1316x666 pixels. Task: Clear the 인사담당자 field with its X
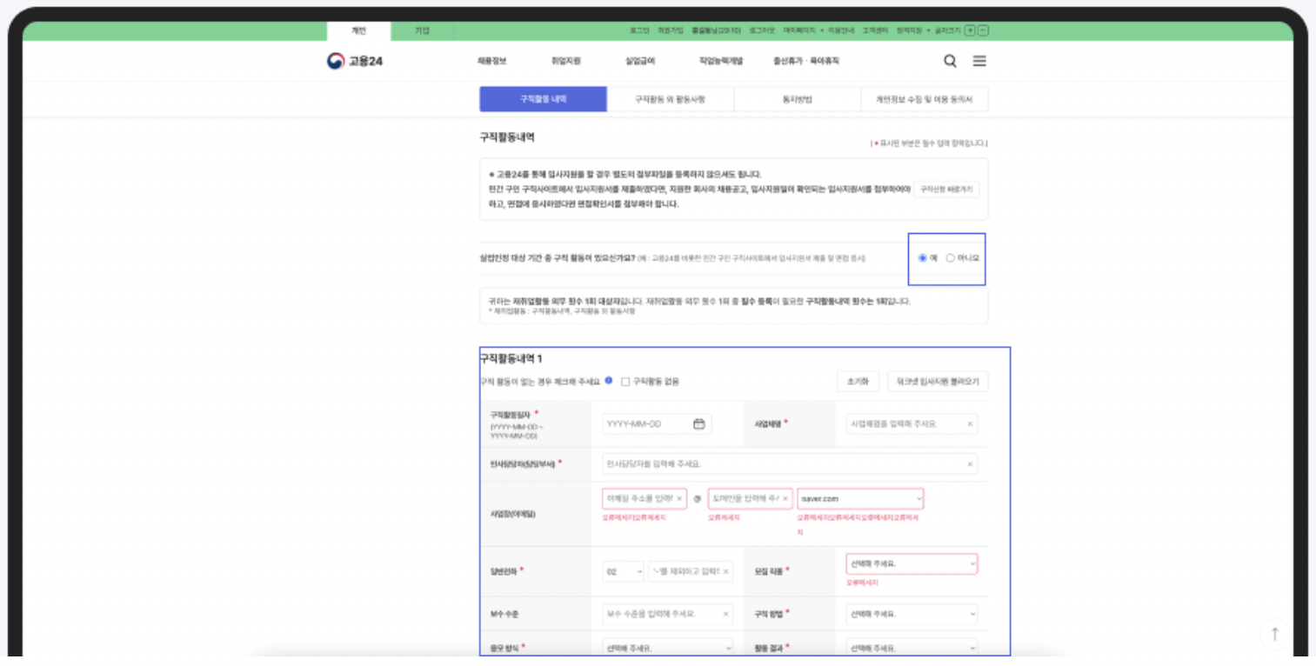click(970, 464)
